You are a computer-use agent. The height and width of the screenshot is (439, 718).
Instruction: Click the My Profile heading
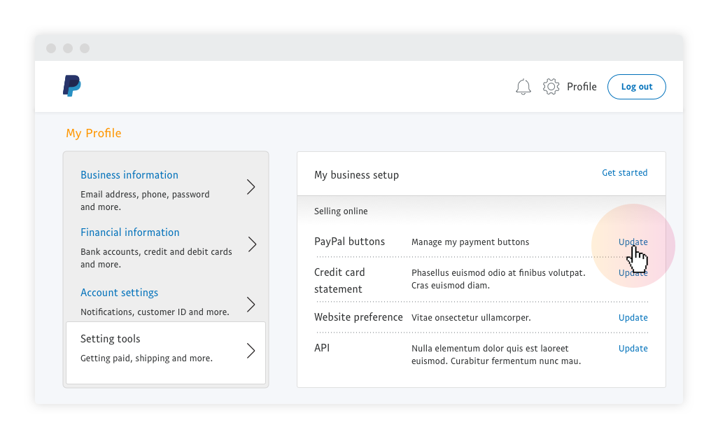pos(94,133)
